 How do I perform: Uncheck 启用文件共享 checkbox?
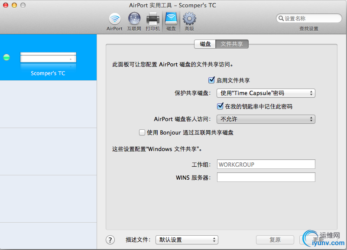211,80
